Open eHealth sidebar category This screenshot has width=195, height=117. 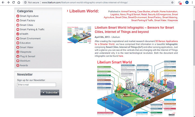coord(24,34)
